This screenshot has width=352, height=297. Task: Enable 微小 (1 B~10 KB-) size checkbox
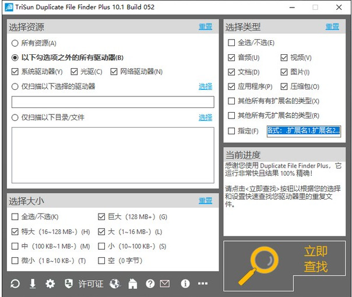point(15,261)
